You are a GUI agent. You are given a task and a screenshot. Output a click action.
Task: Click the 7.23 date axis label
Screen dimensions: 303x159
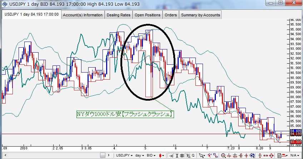[231, 148]
